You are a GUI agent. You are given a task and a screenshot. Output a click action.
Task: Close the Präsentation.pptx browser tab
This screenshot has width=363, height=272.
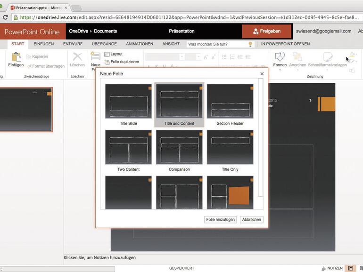pyautogui.click(x=66, y=8)
